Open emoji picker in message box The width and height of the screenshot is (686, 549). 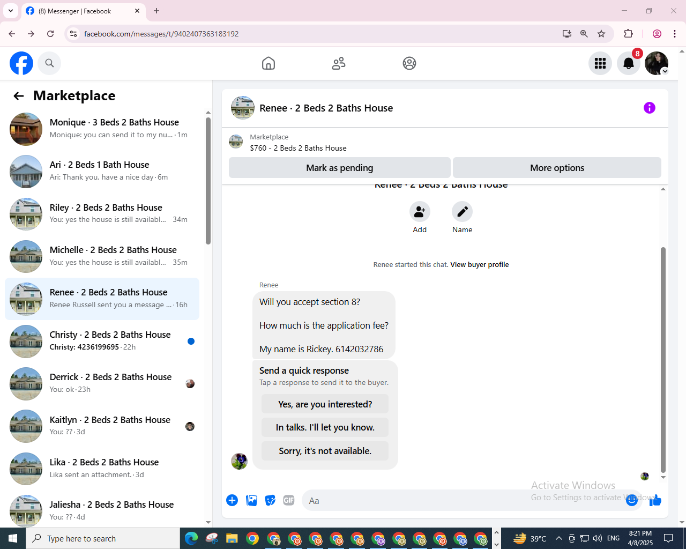[x=632, y=500]
